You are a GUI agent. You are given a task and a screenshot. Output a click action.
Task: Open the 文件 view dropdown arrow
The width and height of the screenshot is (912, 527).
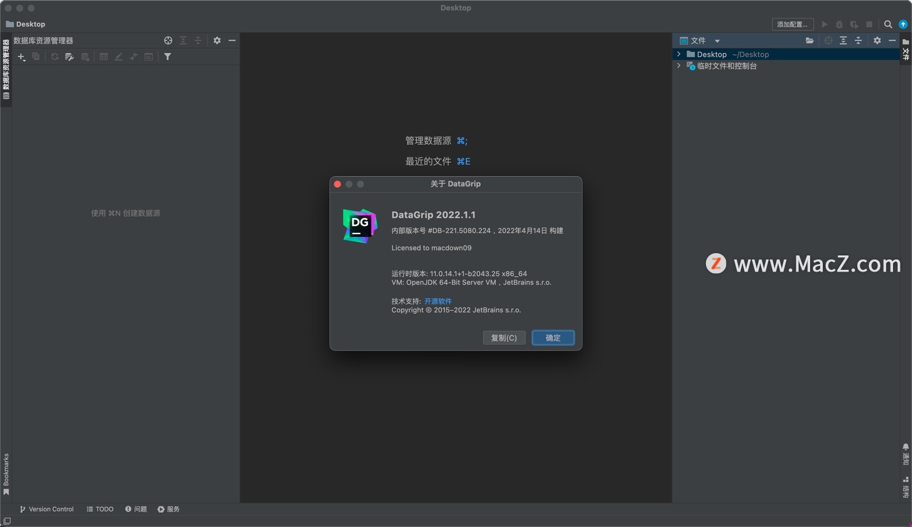pyautogui.click(x=717, y=41)
